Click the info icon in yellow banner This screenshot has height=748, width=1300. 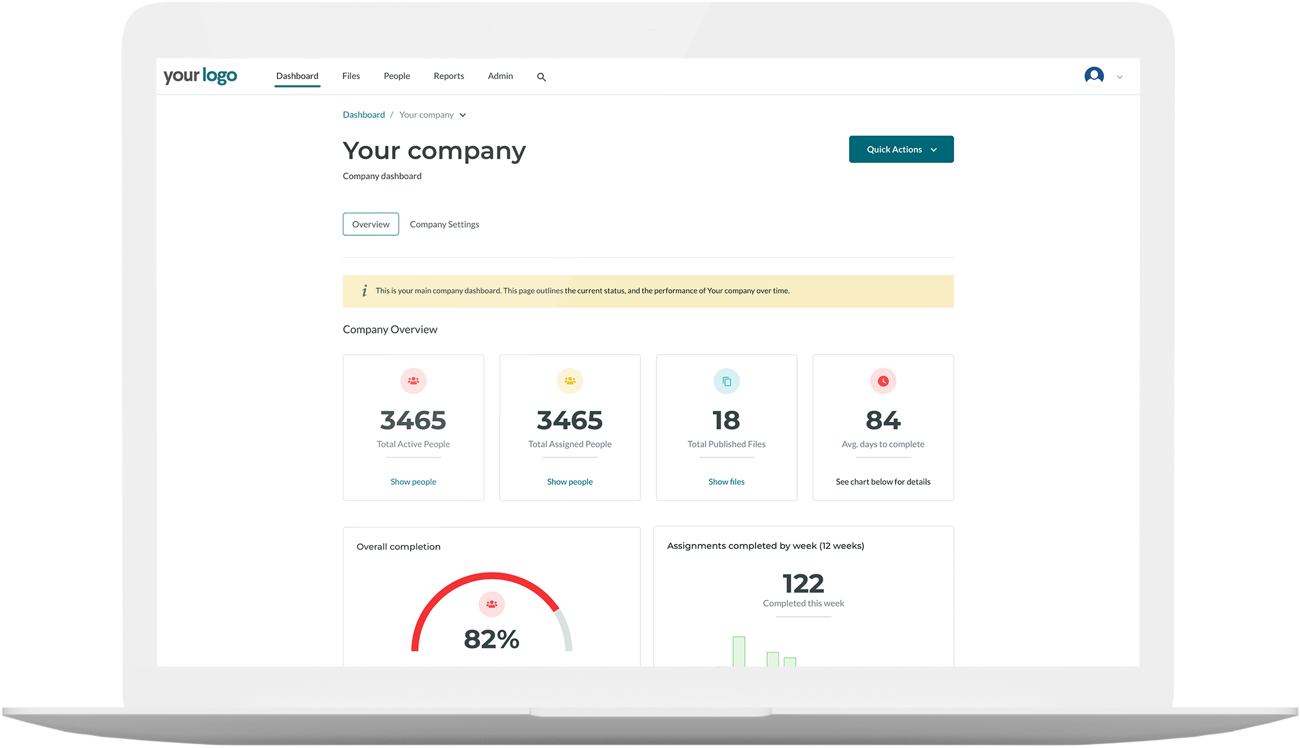click(365, 291)
